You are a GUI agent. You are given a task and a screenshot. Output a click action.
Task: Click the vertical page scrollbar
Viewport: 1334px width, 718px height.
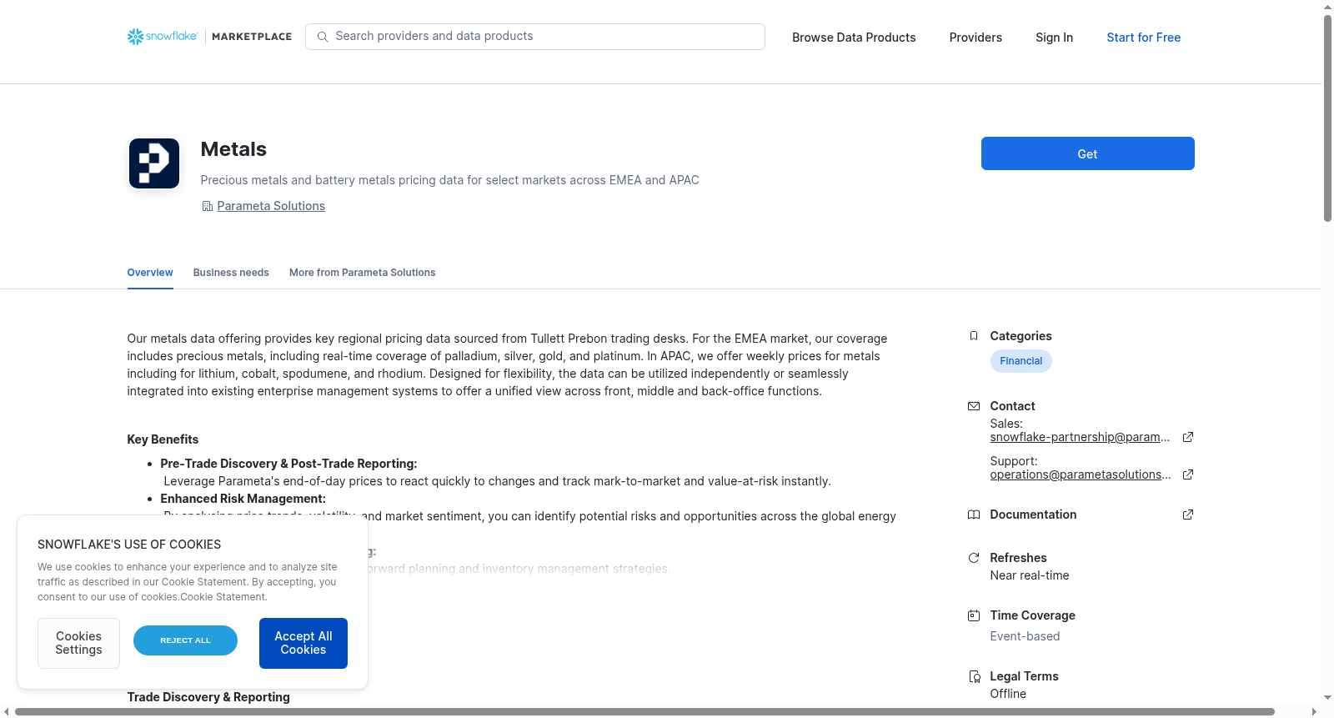point(1327,118)
